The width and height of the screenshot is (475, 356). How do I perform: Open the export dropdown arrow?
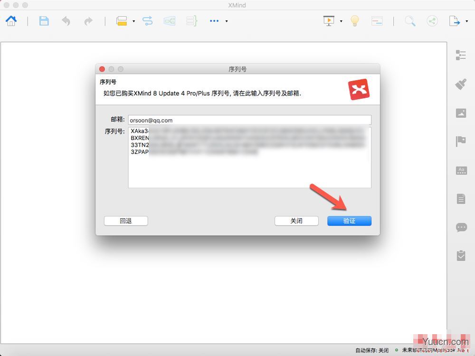point(467,21)
